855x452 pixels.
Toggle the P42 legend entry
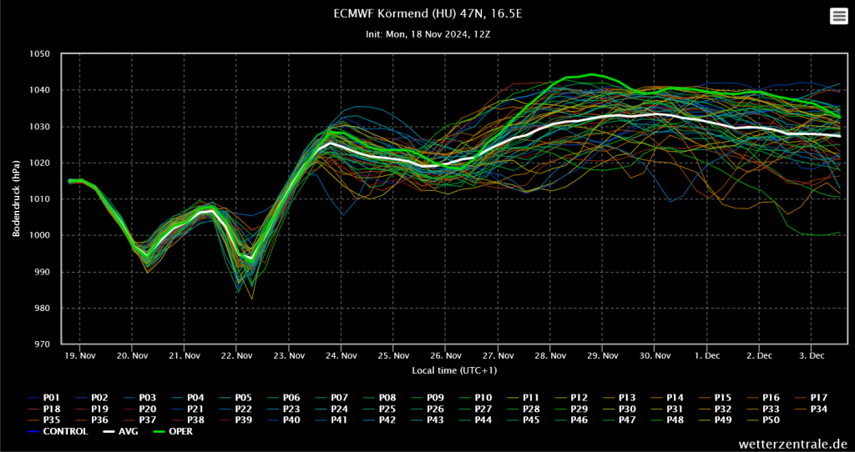pyautogui.click(x=387, y=420)
